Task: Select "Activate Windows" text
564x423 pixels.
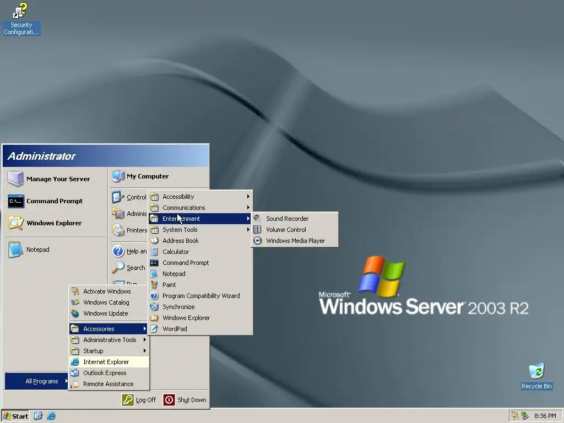Action: (x=107, y=291)
